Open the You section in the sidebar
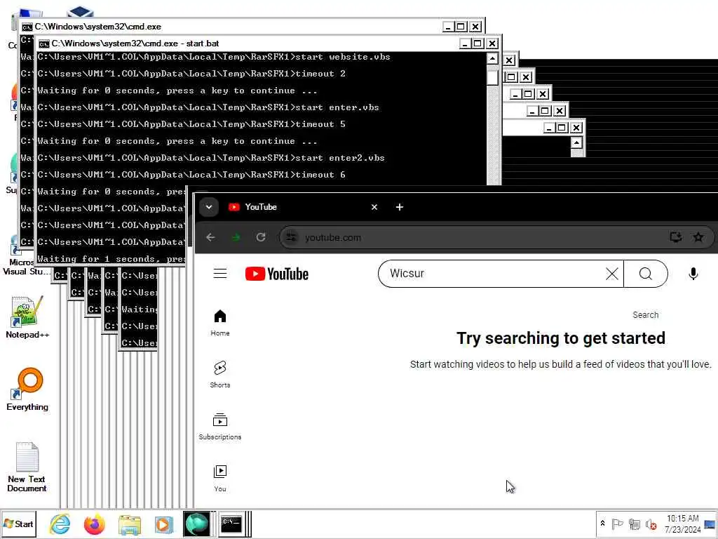Image resolution: width=718 pixels, height=539 pixels. (x=219, y=479)
